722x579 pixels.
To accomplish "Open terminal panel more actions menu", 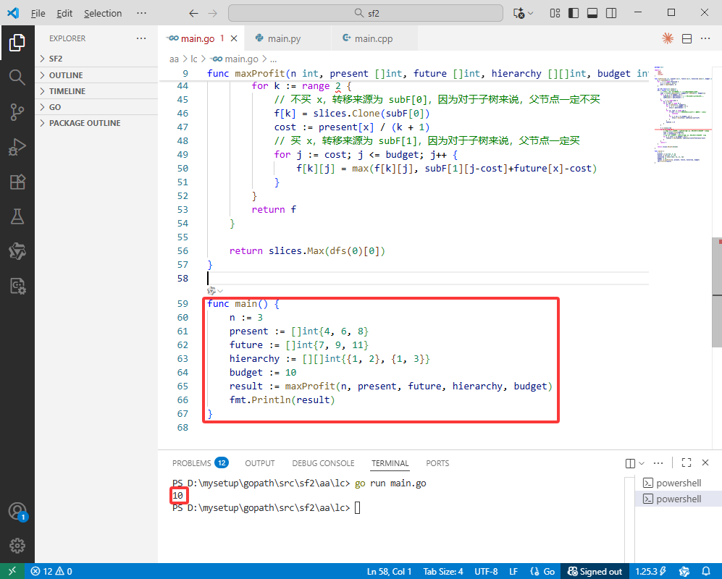I will [x=658, y=463].
